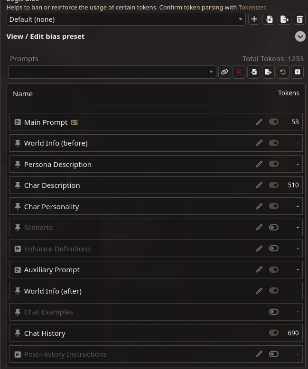The image size is (308, 369).
Task: Select the World Info (before) prompt entry
Action: (x=56, y=143)
